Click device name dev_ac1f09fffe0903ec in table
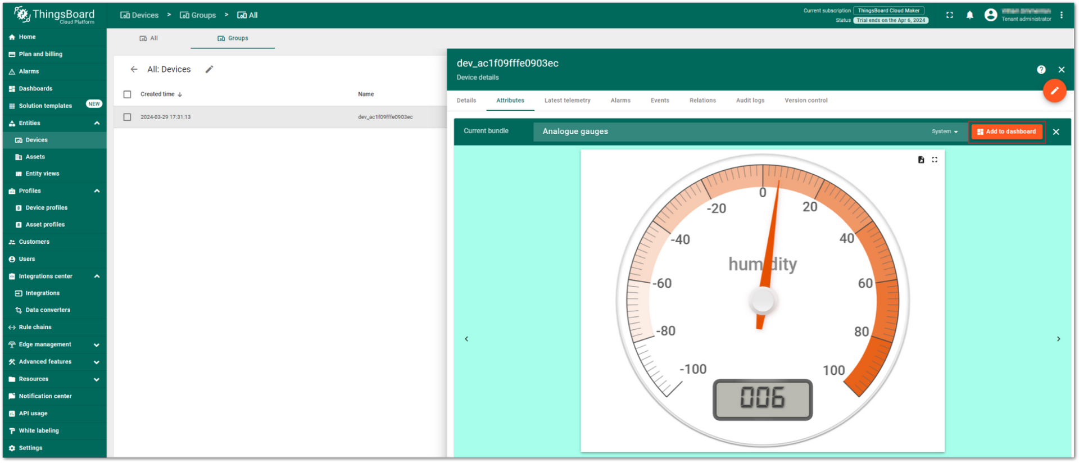1079x463 pixels. (x=385, y=117)
